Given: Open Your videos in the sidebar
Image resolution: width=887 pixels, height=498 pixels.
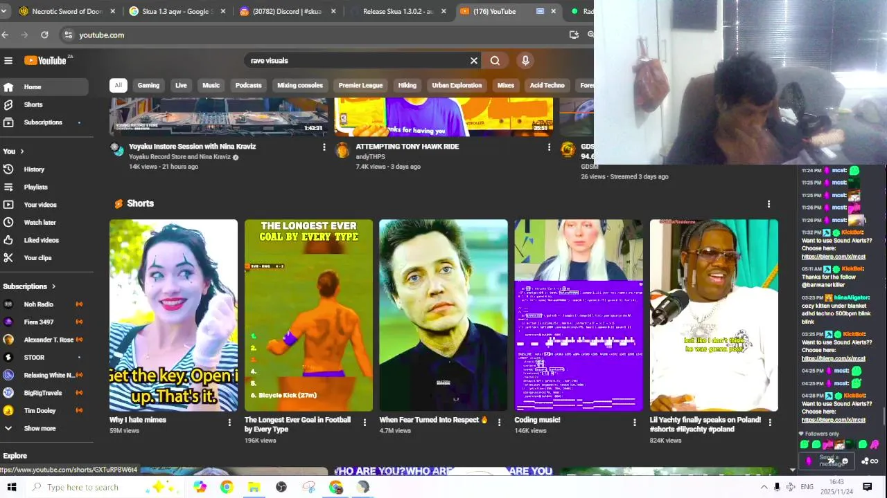Looking at the screenshot, I should pyautogui.click(x=45, y=205).
